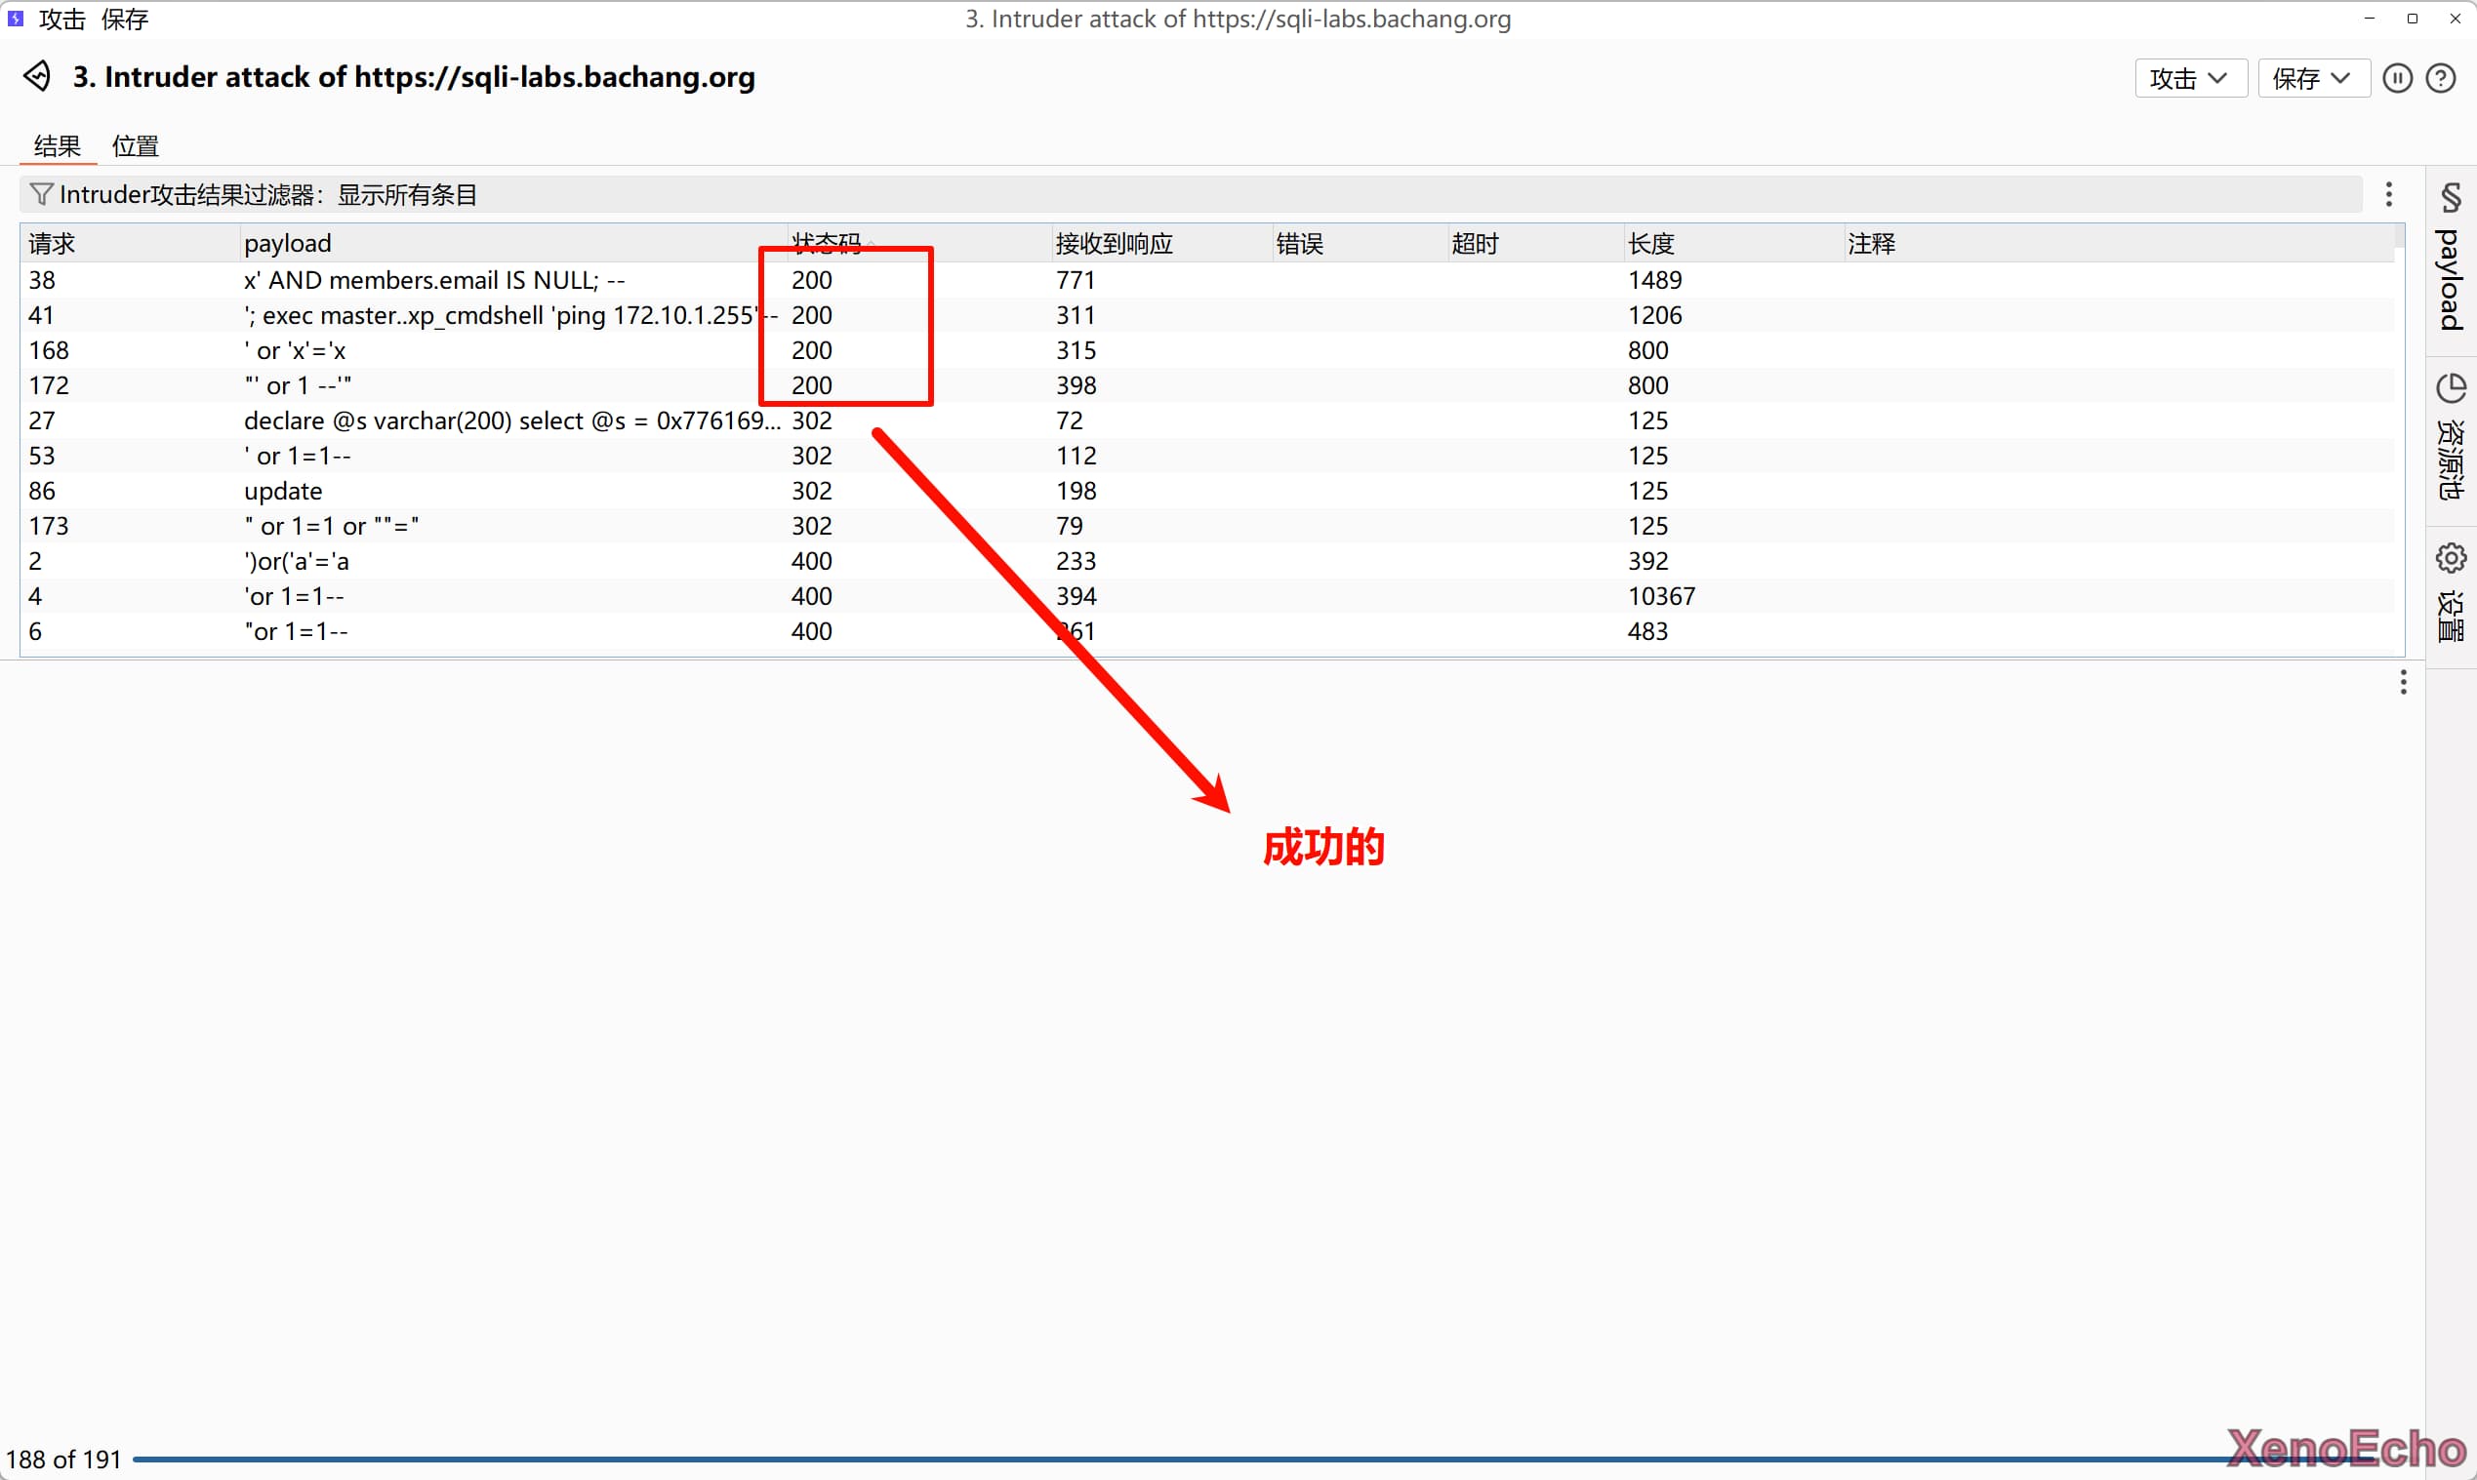Click the Intruder attack logo icon
This screenshot has height=1480, width=2477.
[37, 77]
